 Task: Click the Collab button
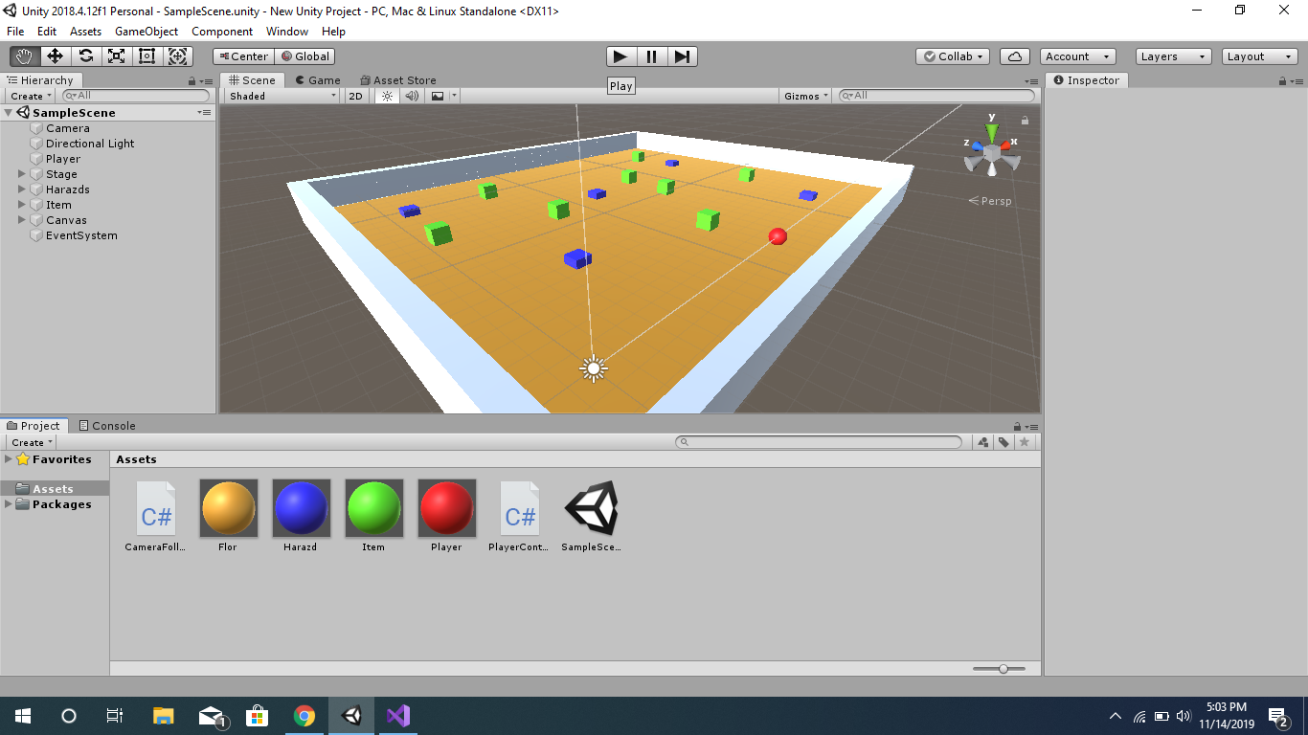pyautogui.click(x=952, y=56)
